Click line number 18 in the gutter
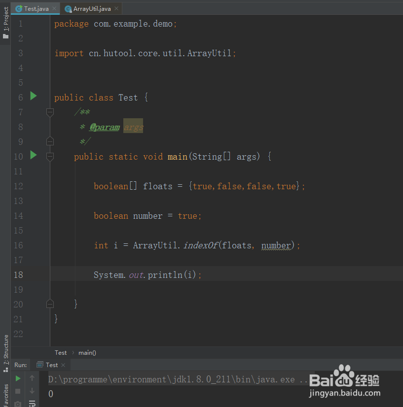The width and height of the screenshot is (403, 407). (x=18, y=275)
